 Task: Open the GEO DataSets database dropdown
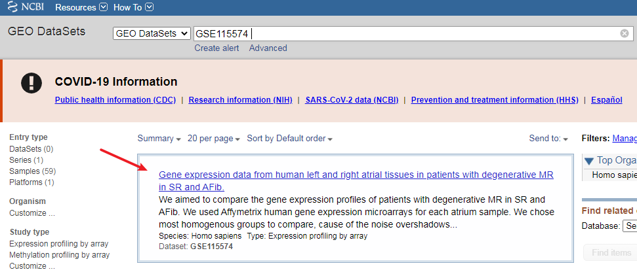click(x=152, y=33)
